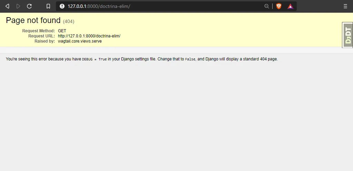Open the zoom magnifier icon in address bar

[x=266, y=6]
